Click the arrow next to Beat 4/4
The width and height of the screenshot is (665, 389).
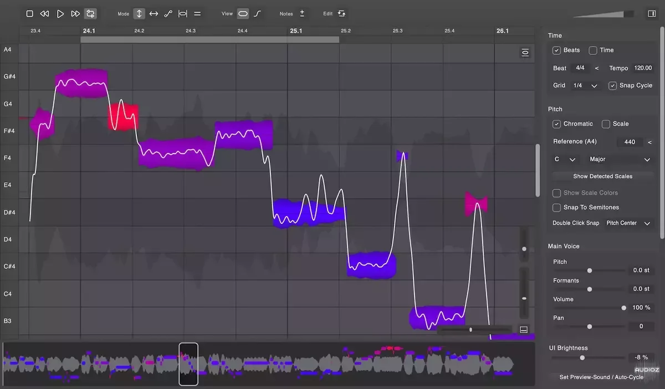597,68
